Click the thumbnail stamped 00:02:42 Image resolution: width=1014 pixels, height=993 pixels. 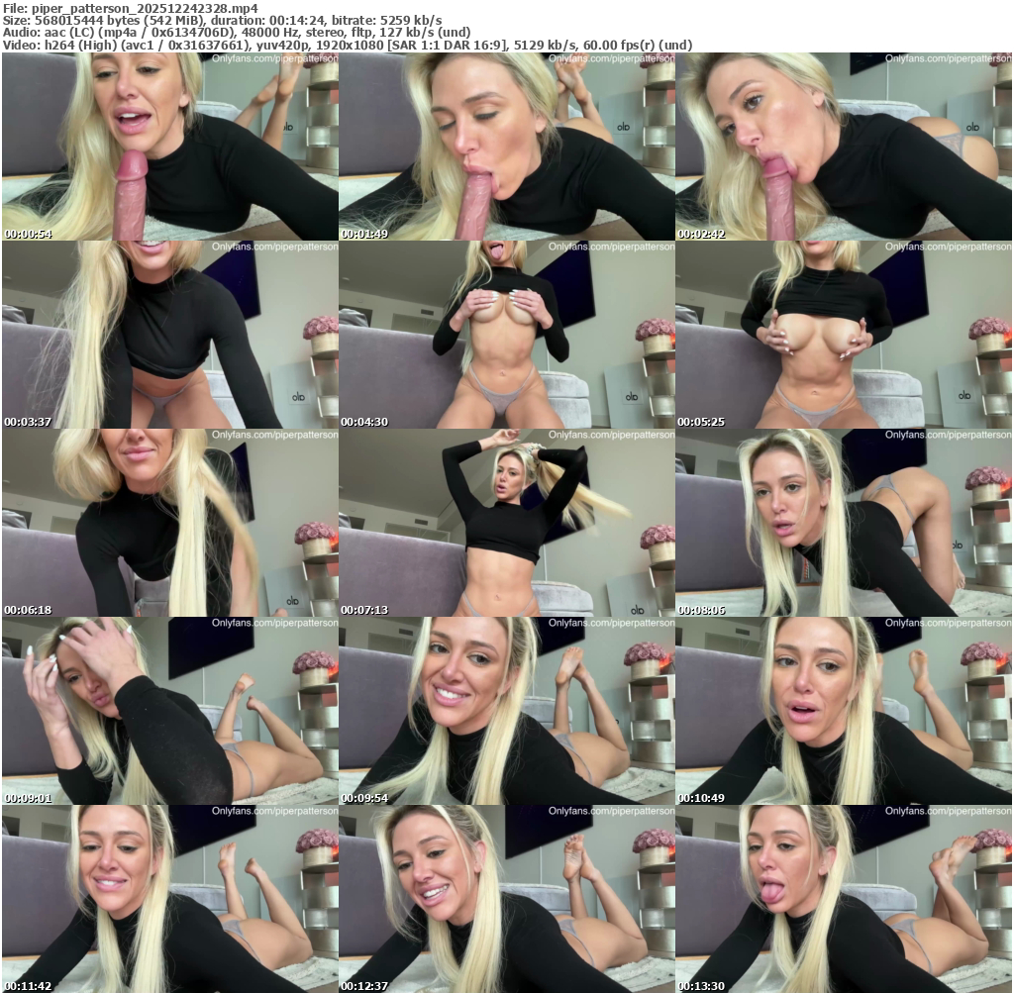844,147
